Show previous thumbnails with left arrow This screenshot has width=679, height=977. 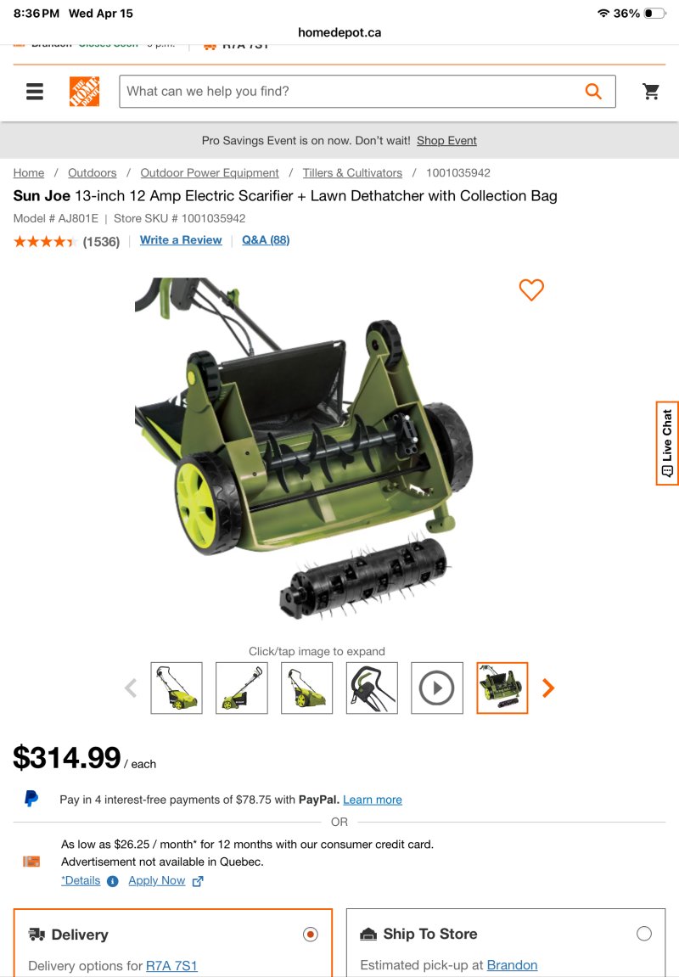(x=131, y=688)
